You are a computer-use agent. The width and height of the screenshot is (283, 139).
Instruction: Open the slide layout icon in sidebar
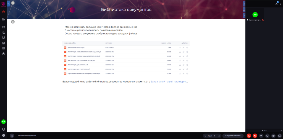tap(3, 27)
